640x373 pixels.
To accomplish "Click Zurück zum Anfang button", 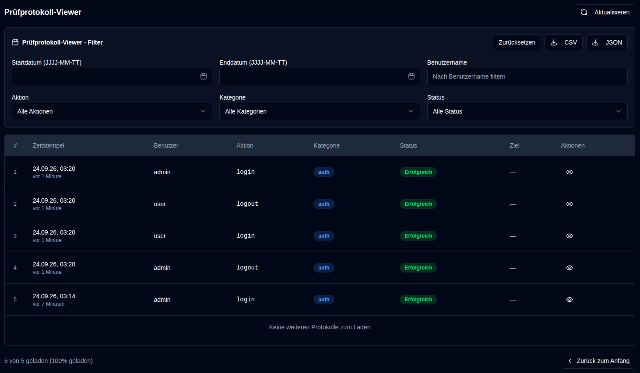I will pyautogui.click(x=598, y=361).
